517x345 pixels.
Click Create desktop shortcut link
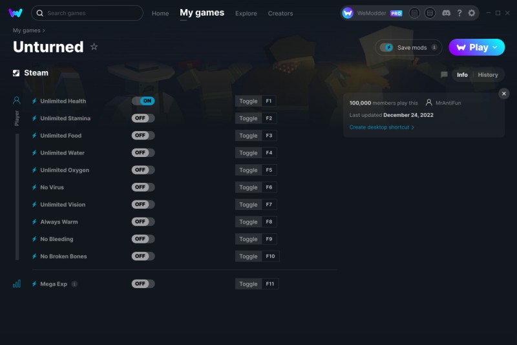tap(381, 127)
